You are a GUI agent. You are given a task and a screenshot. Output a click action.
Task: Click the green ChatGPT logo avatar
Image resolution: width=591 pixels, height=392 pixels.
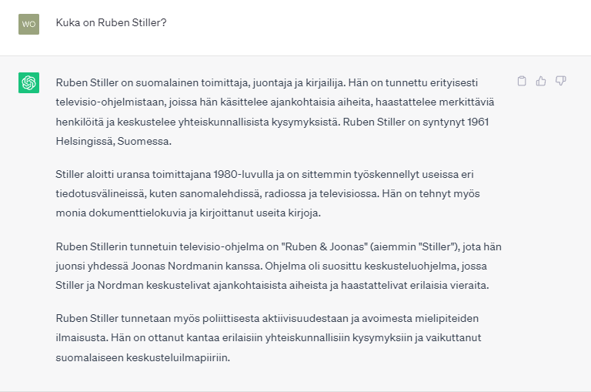tap(28, 82)
